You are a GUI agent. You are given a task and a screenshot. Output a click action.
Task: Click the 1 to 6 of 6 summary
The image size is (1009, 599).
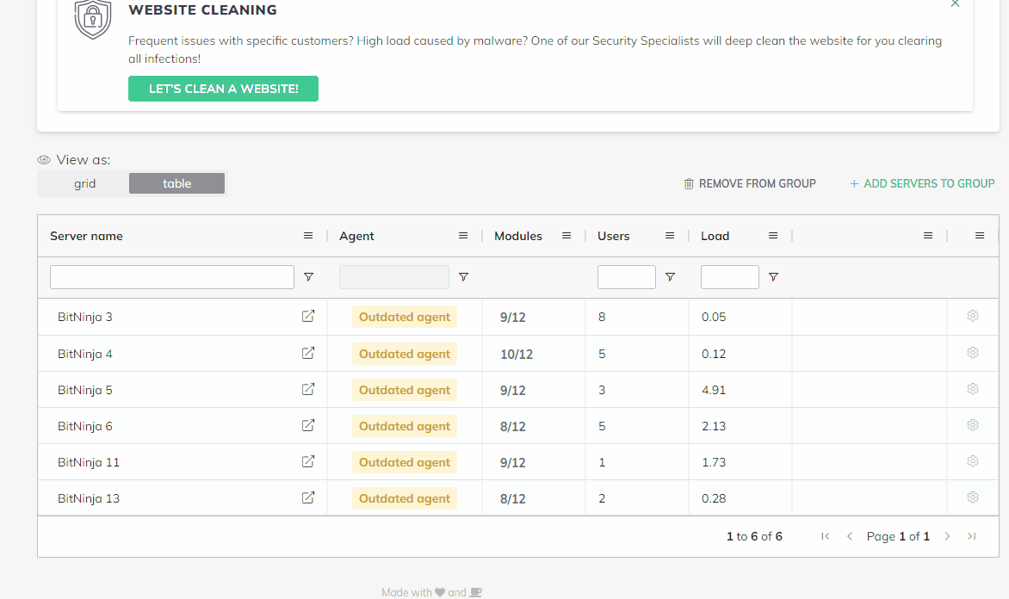tap(754, 536)
